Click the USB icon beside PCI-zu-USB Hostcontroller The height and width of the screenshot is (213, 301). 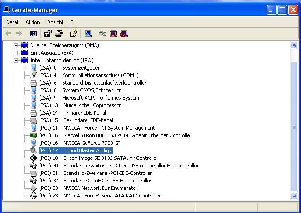tap(33, 166)
